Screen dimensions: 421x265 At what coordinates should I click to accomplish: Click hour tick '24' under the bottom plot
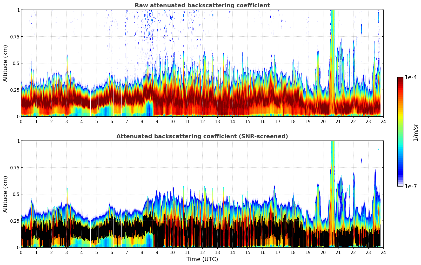click(383, 253)
